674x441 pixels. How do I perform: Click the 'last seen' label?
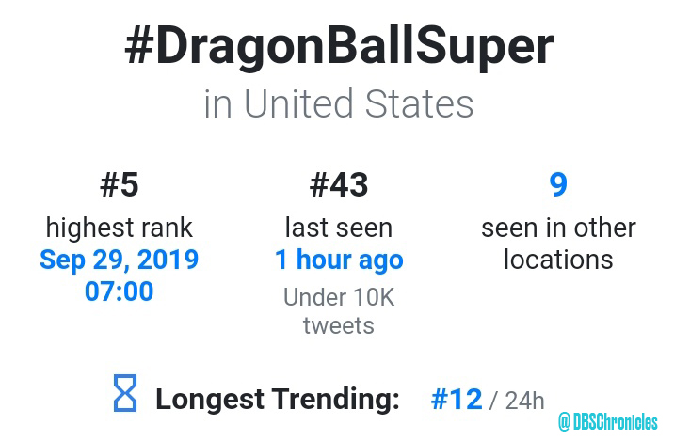[339, 228]
